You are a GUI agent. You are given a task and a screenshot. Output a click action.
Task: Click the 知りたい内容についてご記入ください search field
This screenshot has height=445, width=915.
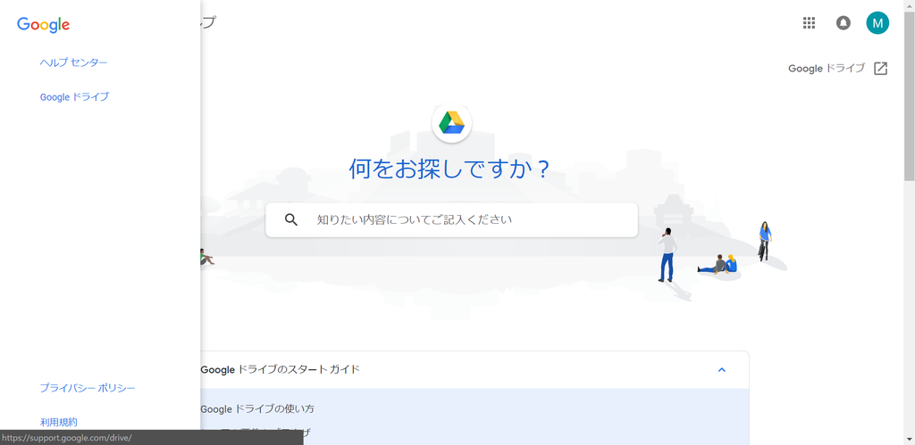[451, 219]
